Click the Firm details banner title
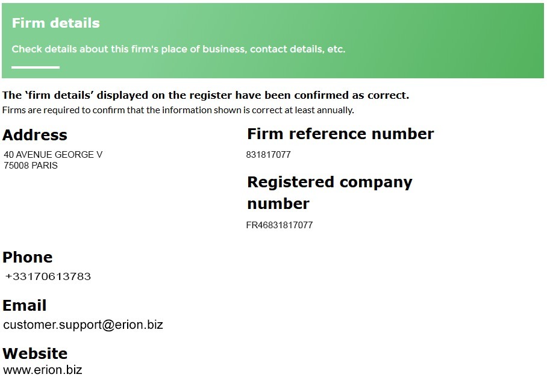This screenshot has height=383, width=547. pos(55,23)
